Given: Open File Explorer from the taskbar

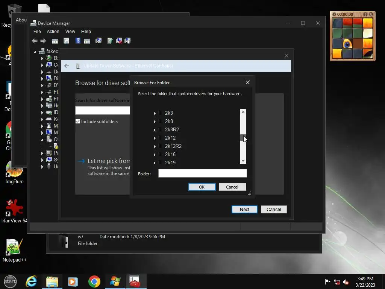Looking at the screenshot, I should (x=52, y=281).
